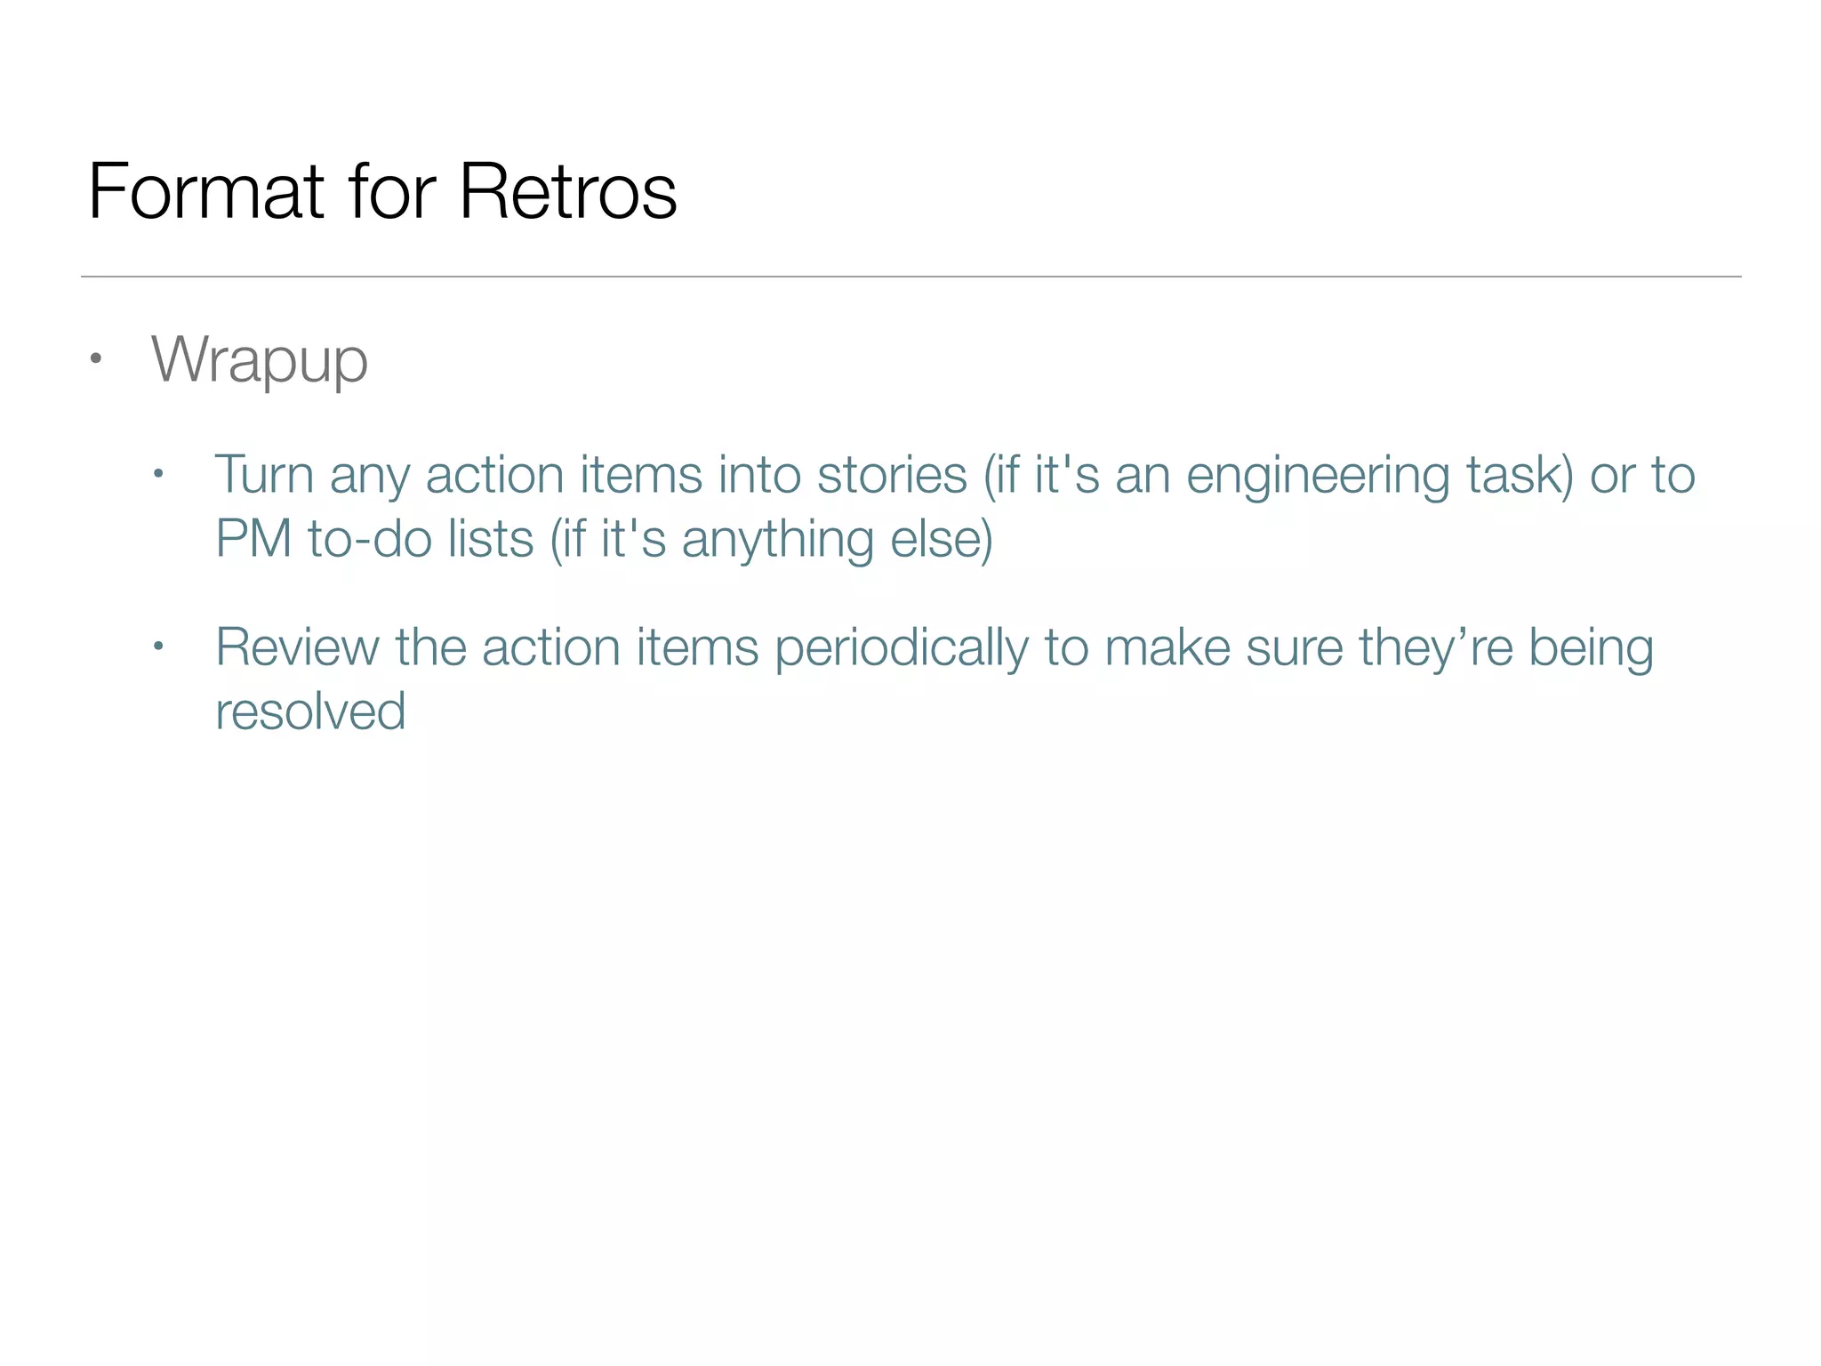Click the horizontal divider line under the title
Viewport: 1821px width, 1366px height.
910,277
